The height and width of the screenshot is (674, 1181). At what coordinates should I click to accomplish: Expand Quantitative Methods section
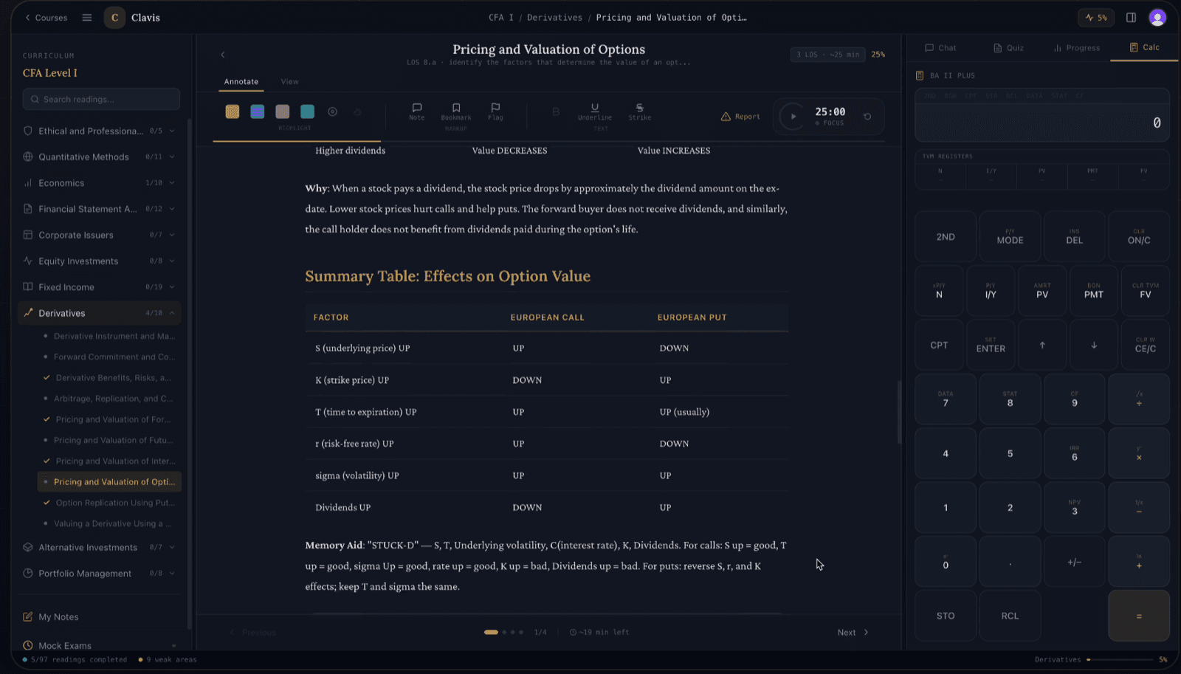click(x=100, y=157)
